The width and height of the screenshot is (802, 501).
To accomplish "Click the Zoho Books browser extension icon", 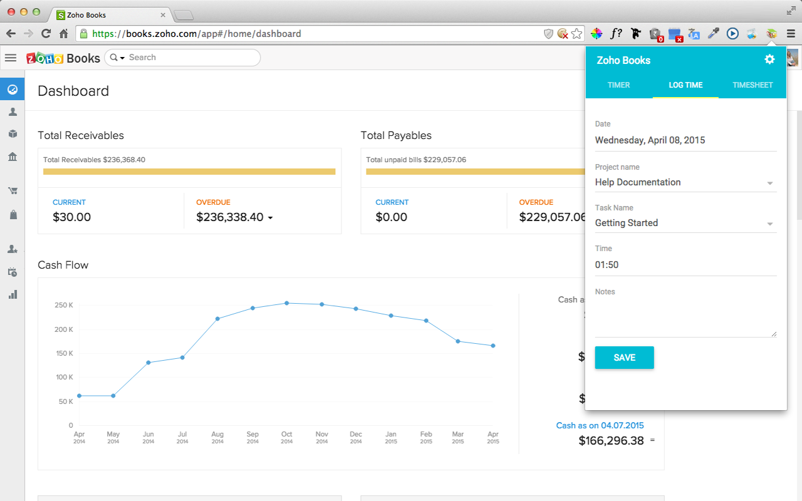I will (771, 33).
